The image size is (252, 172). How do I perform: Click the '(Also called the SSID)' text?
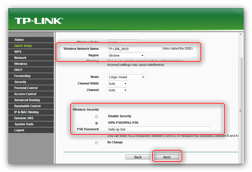(x=178, y=49)
